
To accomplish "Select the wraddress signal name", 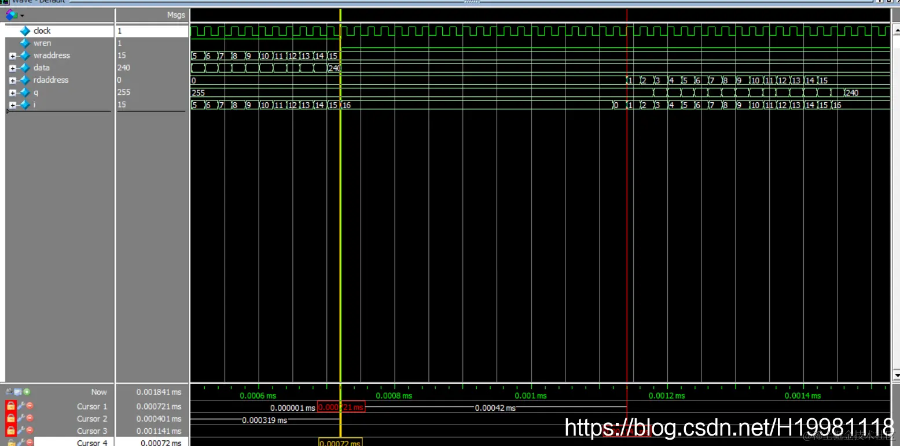I will point(52,55).
